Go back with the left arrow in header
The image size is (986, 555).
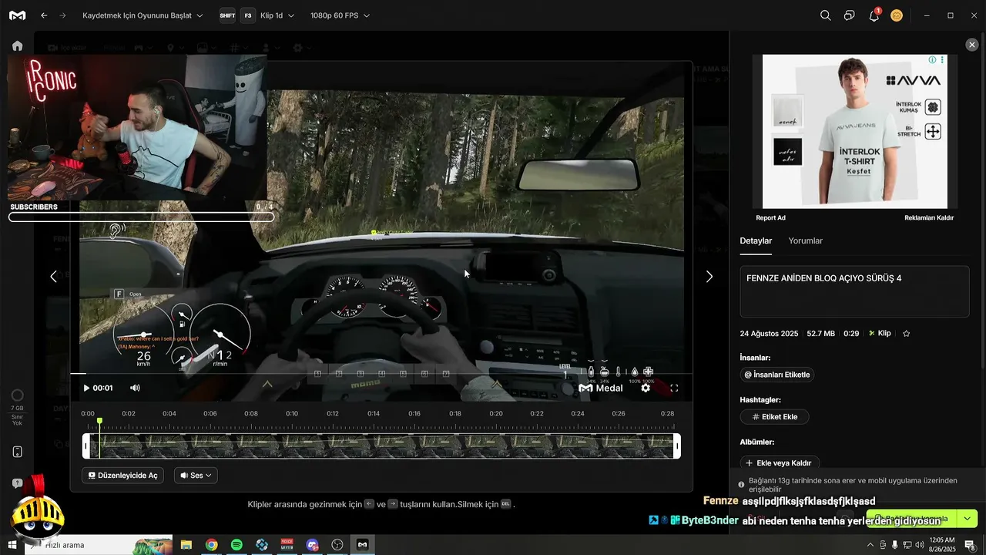[x=44, y=15]
